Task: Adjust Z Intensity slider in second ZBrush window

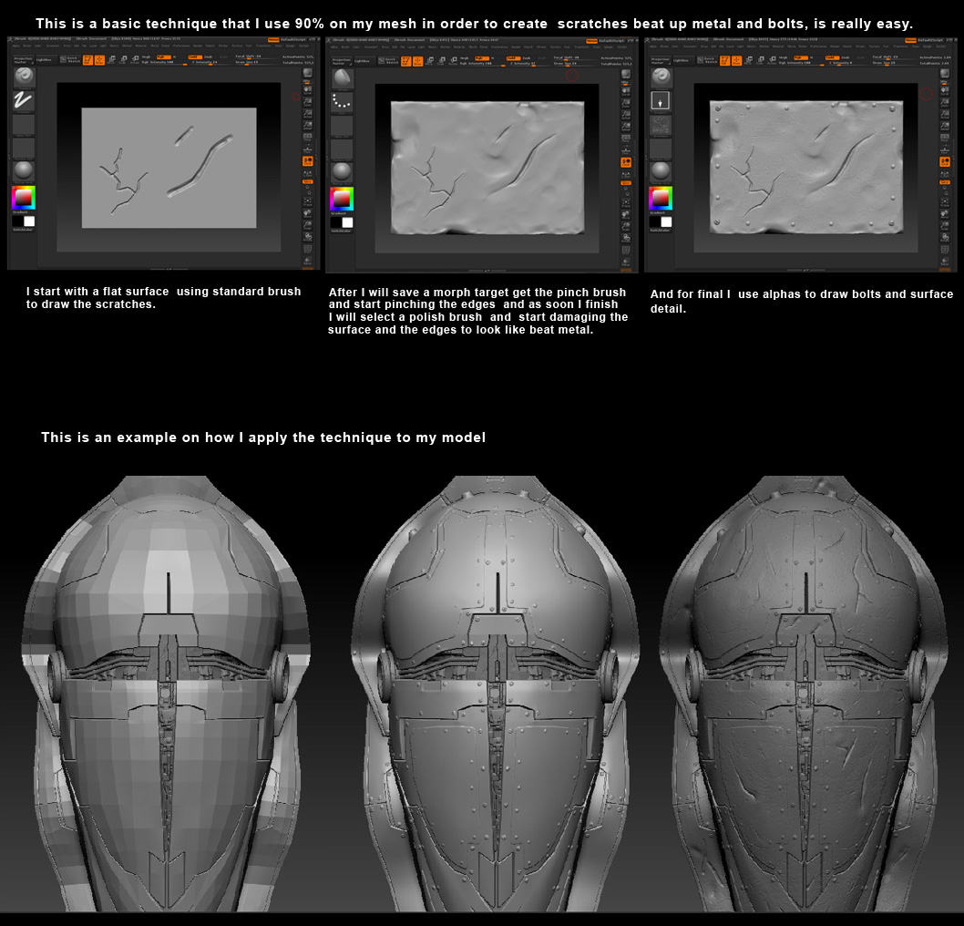Action: click(529, 63)
